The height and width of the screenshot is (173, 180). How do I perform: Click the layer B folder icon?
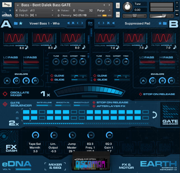(165, 23)
